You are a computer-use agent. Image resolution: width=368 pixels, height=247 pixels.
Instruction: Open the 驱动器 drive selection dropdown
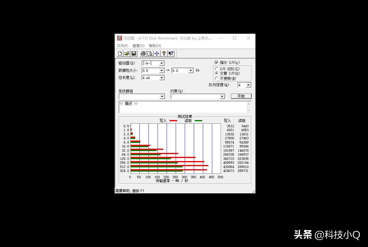pos(162,63)
